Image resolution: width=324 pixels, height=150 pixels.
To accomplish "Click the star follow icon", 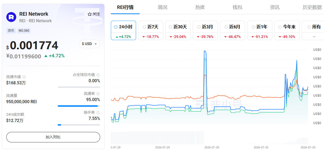I will click(x=89, y=14).
